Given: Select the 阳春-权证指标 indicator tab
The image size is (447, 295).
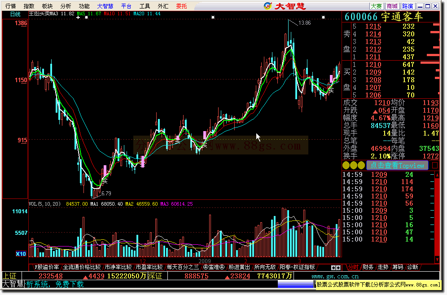Looking at the screenshot, I should coord(297,267).
